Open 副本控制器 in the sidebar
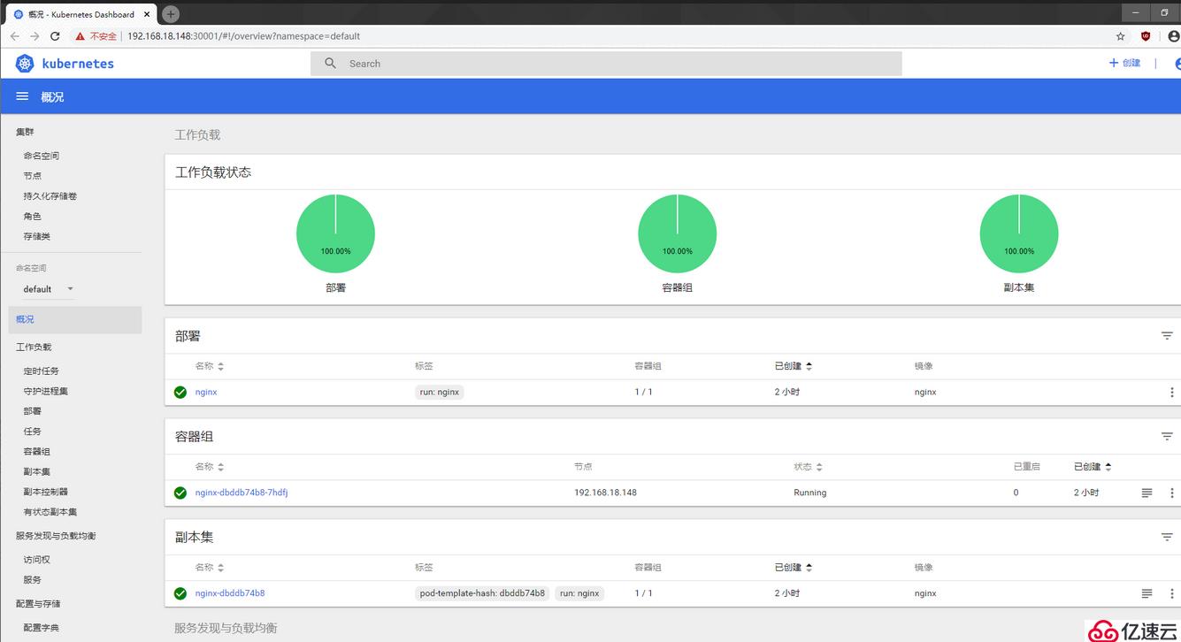 tap(46, 492)
